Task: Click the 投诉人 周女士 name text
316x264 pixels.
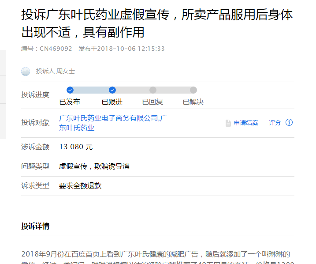Action: pos(56,71)
